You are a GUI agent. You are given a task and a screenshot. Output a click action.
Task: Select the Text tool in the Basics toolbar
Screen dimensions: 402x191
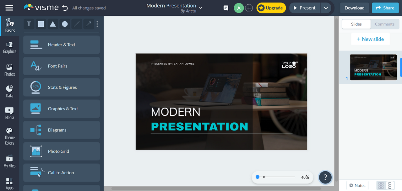pyautogui.click(x=29, y=24)
